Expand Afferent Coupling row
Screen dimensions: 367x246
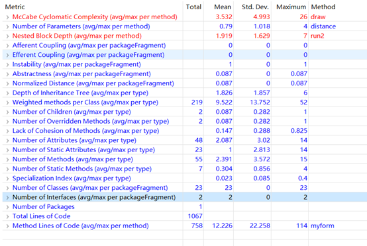tap(7, 46)
